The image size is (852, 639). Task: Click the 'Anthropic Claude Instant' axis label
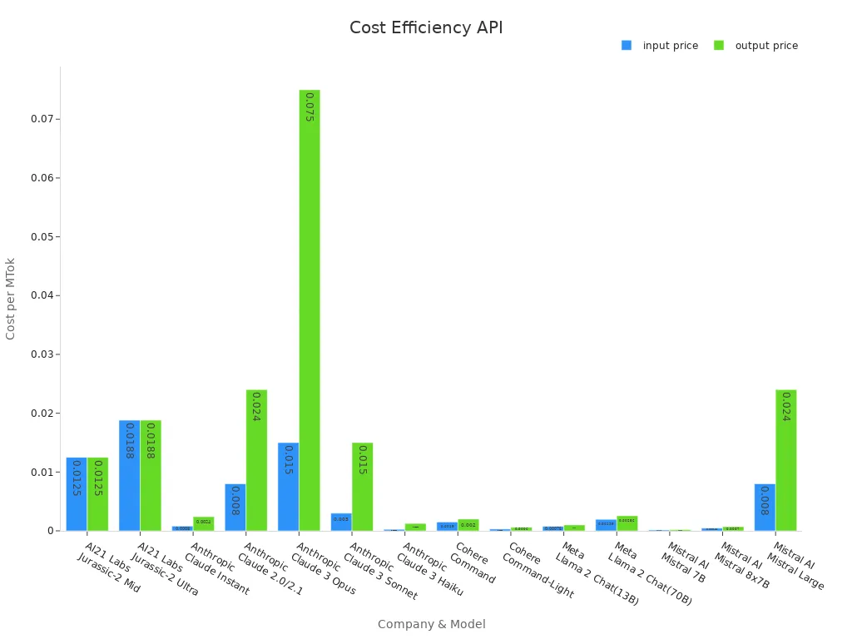pyautogui.click(x=217, y=567)
